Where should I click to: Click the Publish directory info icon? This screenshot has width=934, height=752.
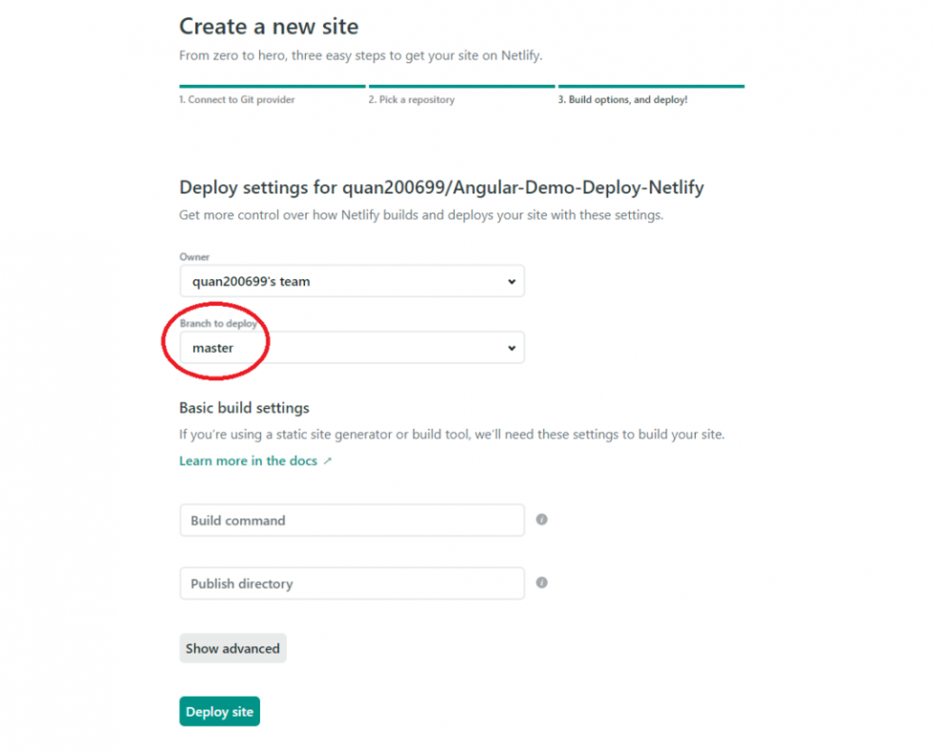point(541,582)
